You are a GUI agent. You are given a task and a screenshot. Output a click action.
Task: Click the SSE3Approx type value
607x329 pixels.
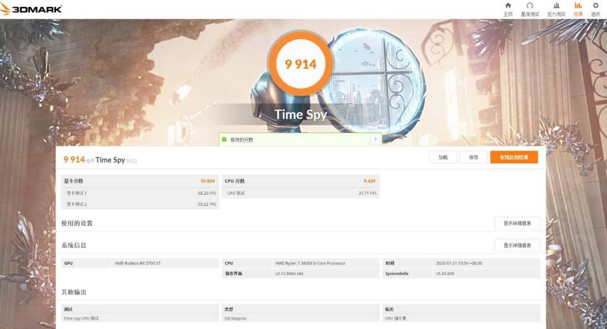tap(235, 318)
